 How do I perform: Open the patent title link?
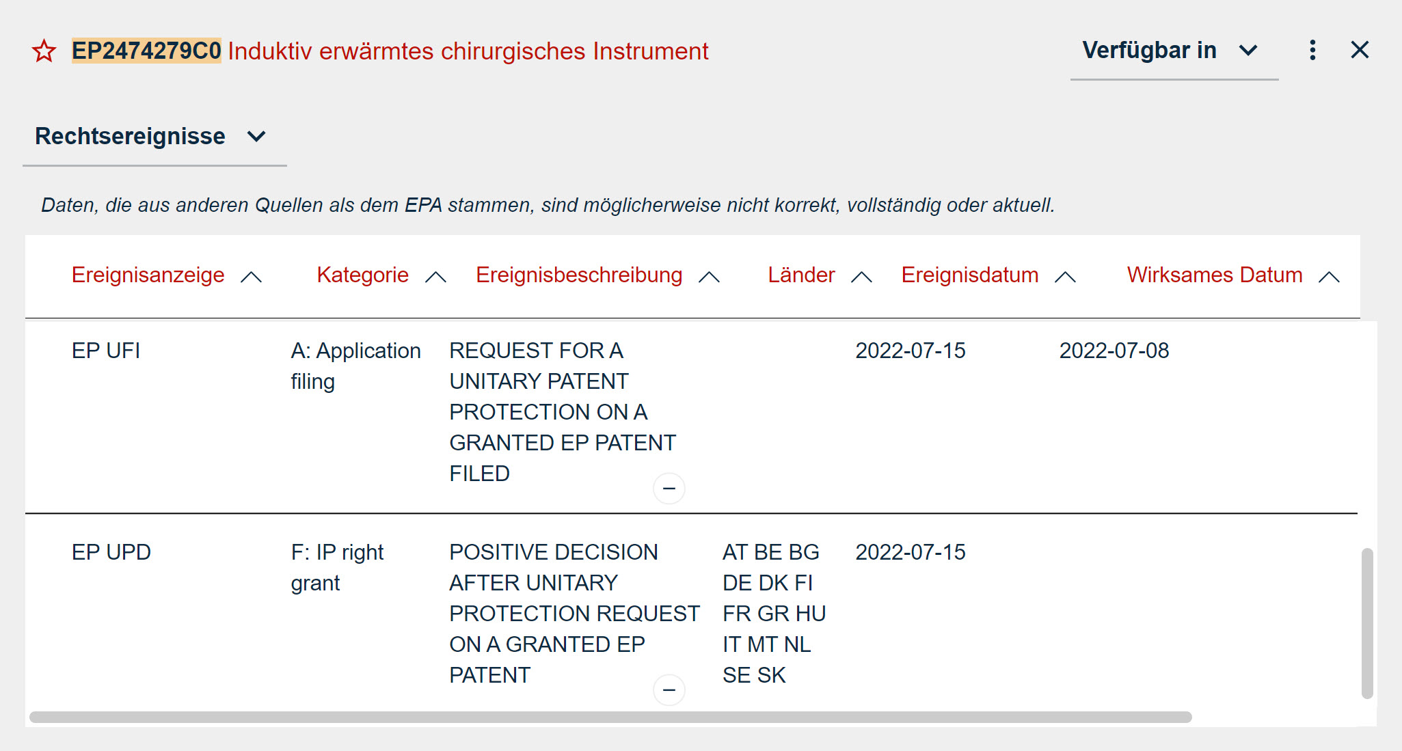pyautogui.click(x=468, y=51)
